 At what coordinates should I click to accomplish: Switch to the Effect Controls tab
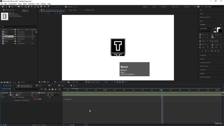pyautogui.click(x=10, y=10)
